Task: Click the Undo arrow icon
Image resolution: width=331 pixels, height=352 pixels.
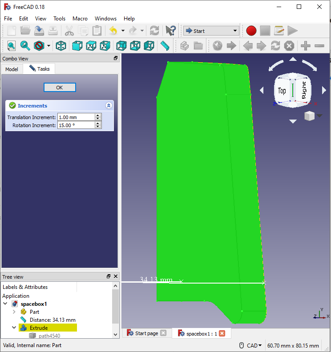Action: point(113,31)
